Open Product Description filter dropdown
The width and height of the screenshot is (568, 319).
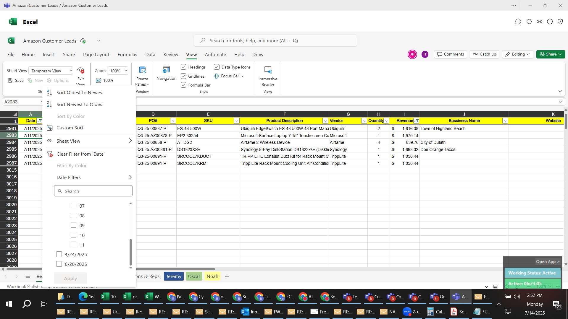(x=325, y=121)
